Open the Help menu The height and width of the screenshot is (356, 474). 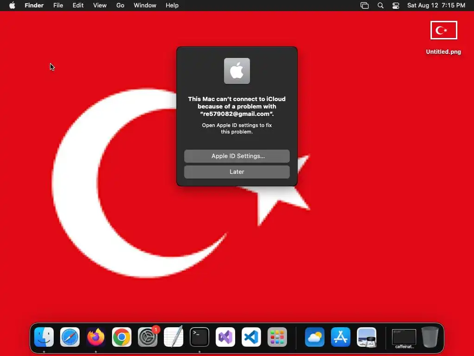pyautogui.click(x=172, y=6)
